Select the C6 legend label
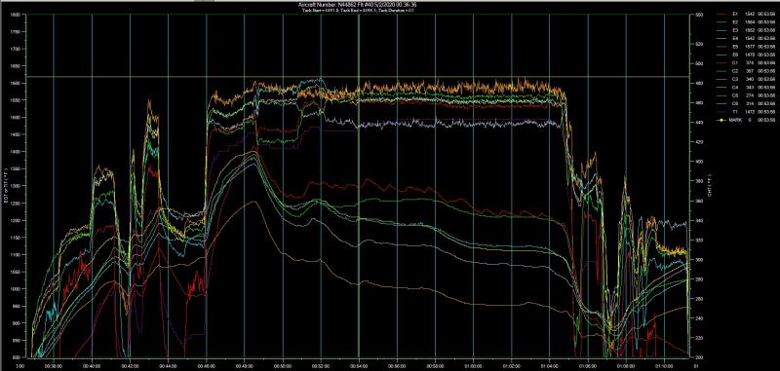The height and width of the screenshot is (371, 780). (735, 103)
